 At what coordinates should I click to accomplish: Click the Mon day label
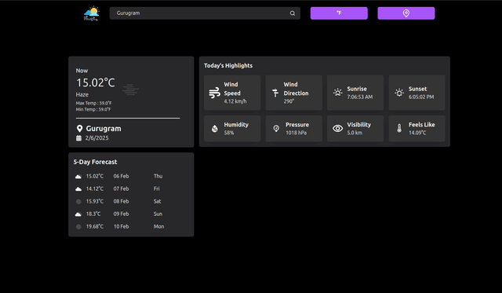click(158, 226)
